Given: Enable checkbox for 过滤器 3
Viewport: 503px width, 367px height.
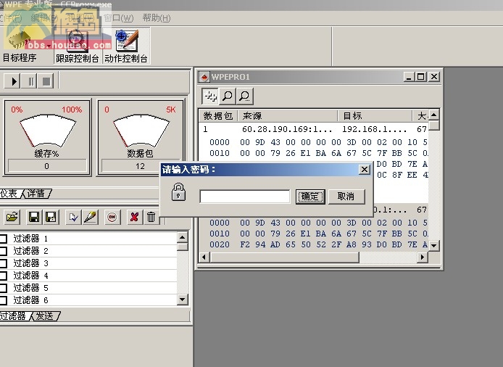Looking at the screenshot, I should tap(3, 263).
